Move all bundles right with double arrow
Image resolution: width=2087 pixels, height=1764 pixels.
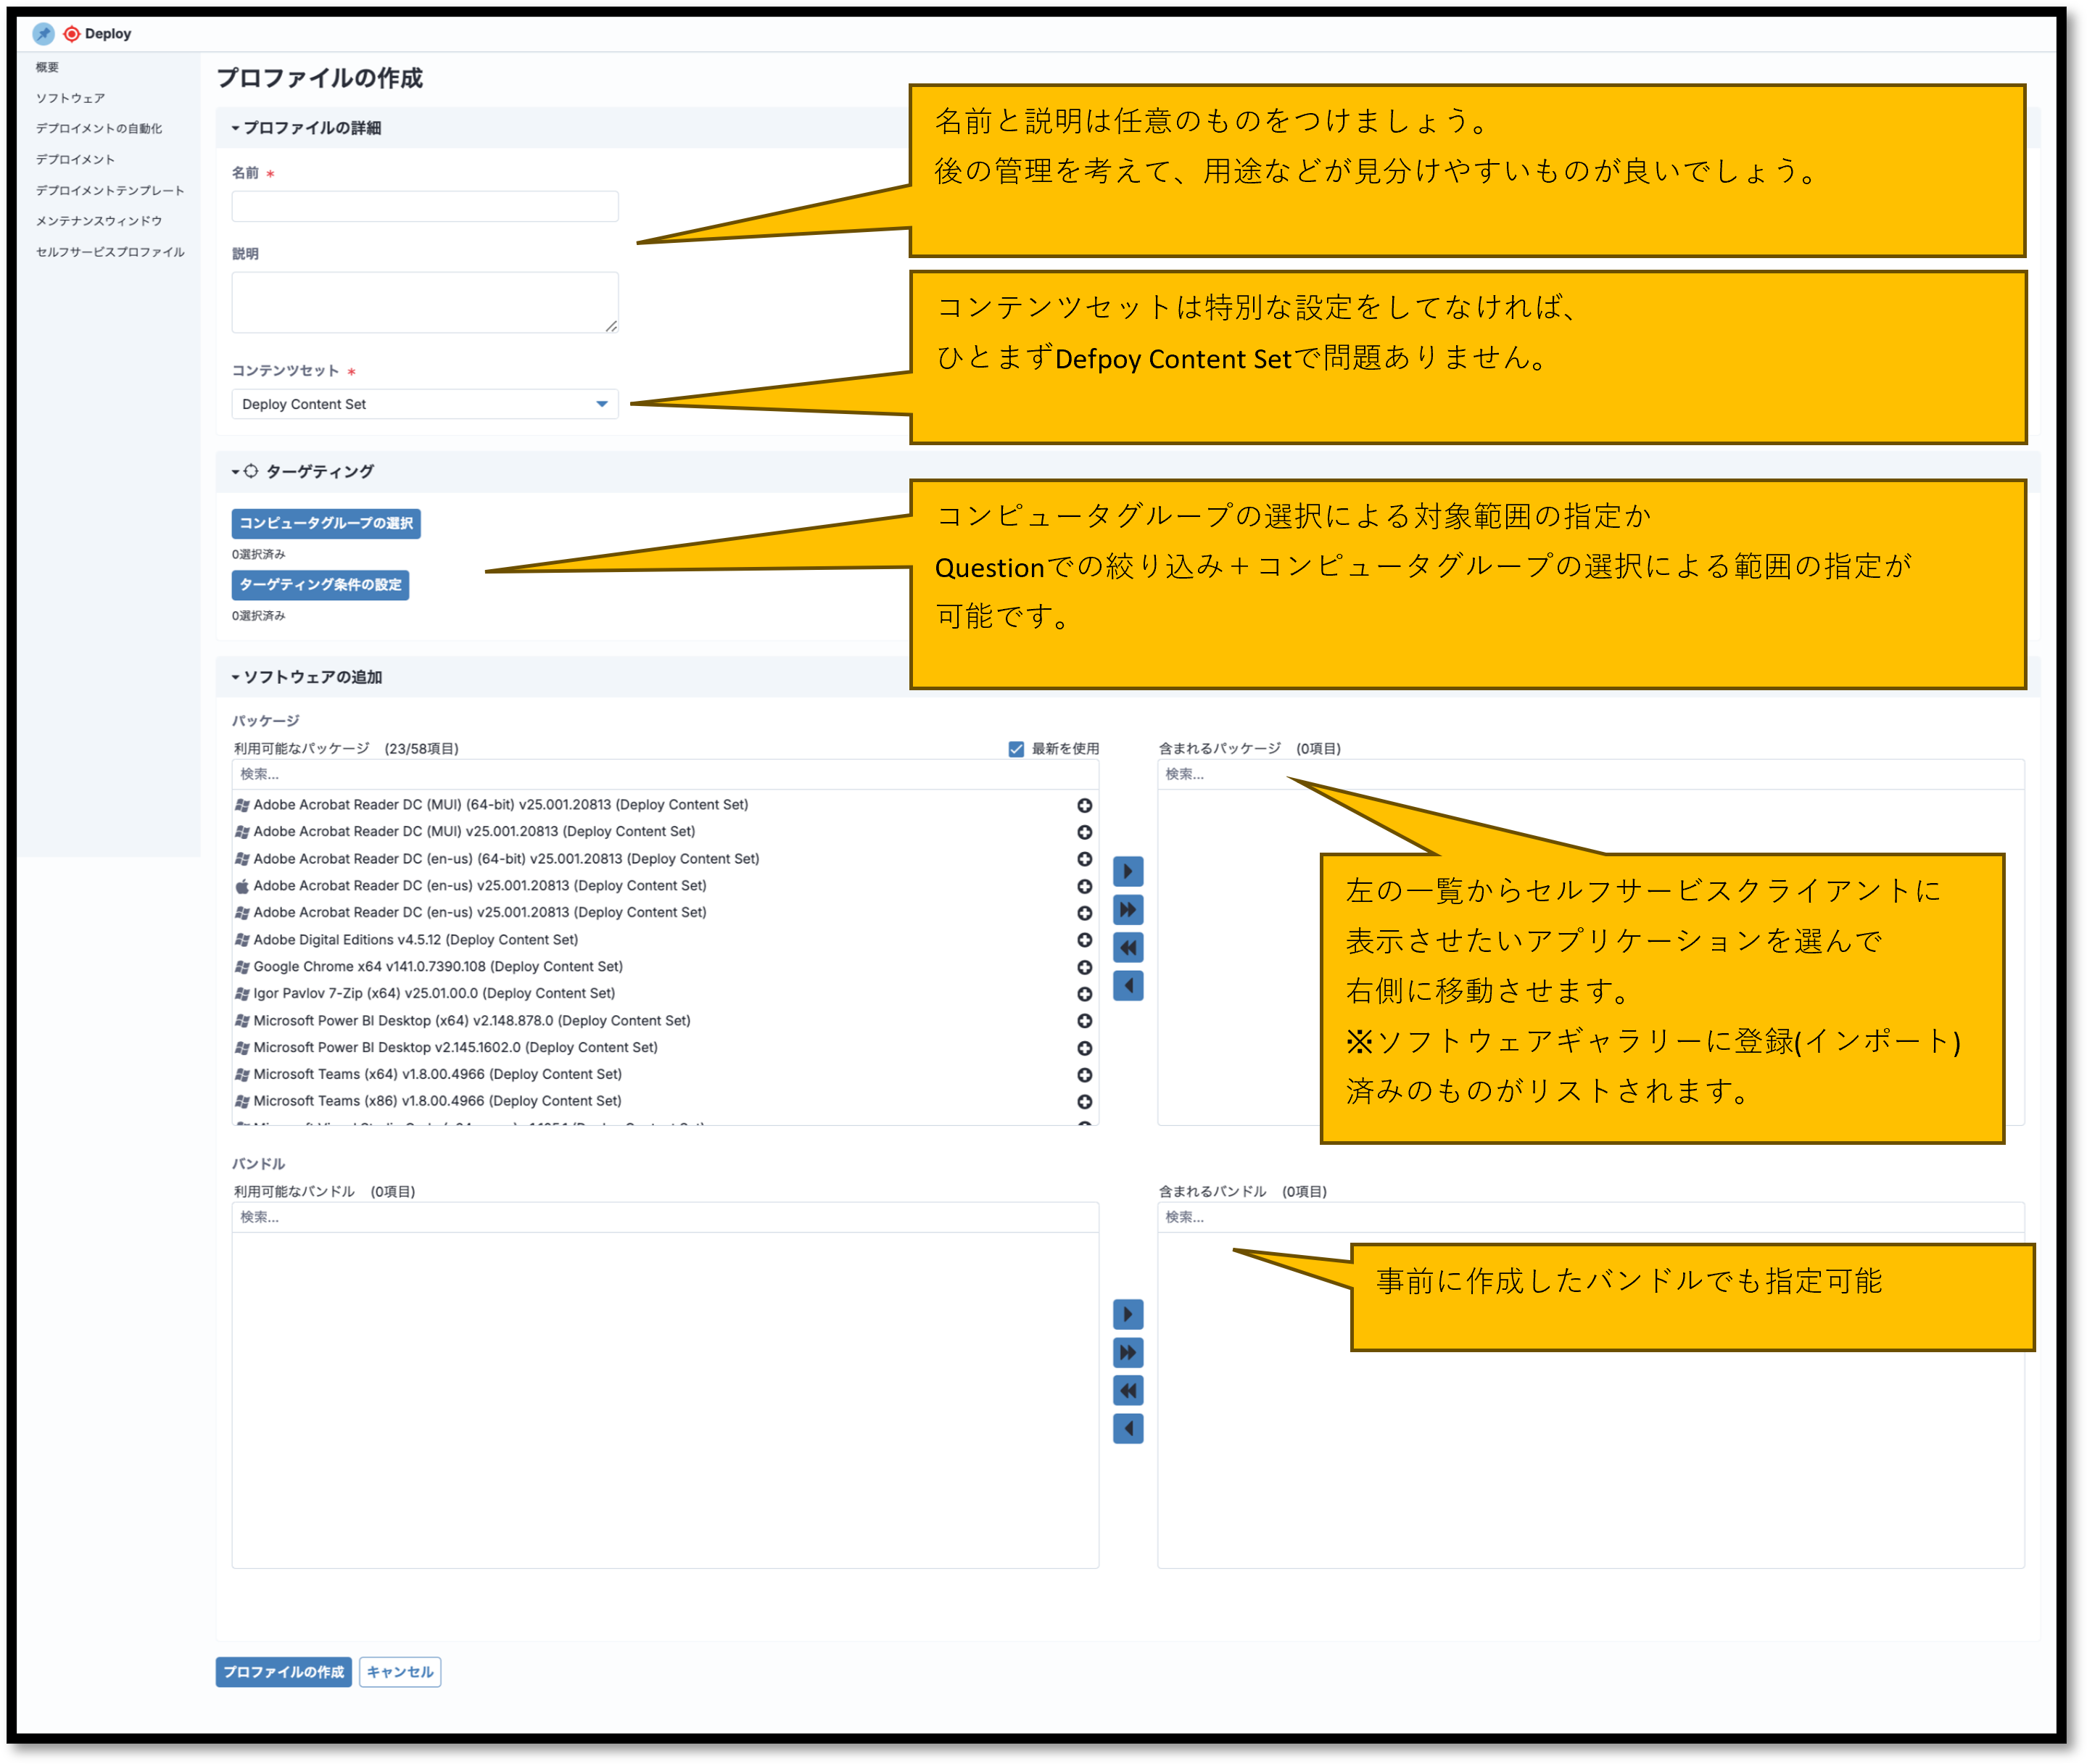tap(1128, 1352)
